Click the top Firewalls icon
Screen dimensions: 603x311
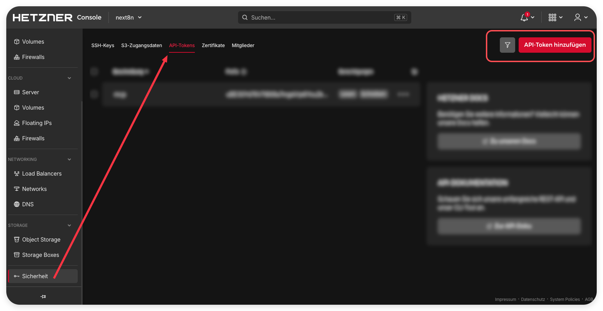click(x=16, y=57)
